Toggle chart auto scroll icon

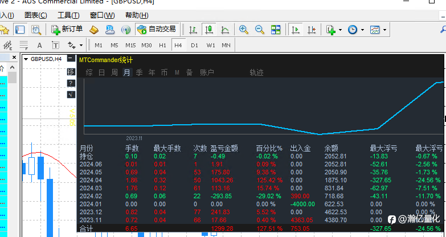(x=296, y=29)
